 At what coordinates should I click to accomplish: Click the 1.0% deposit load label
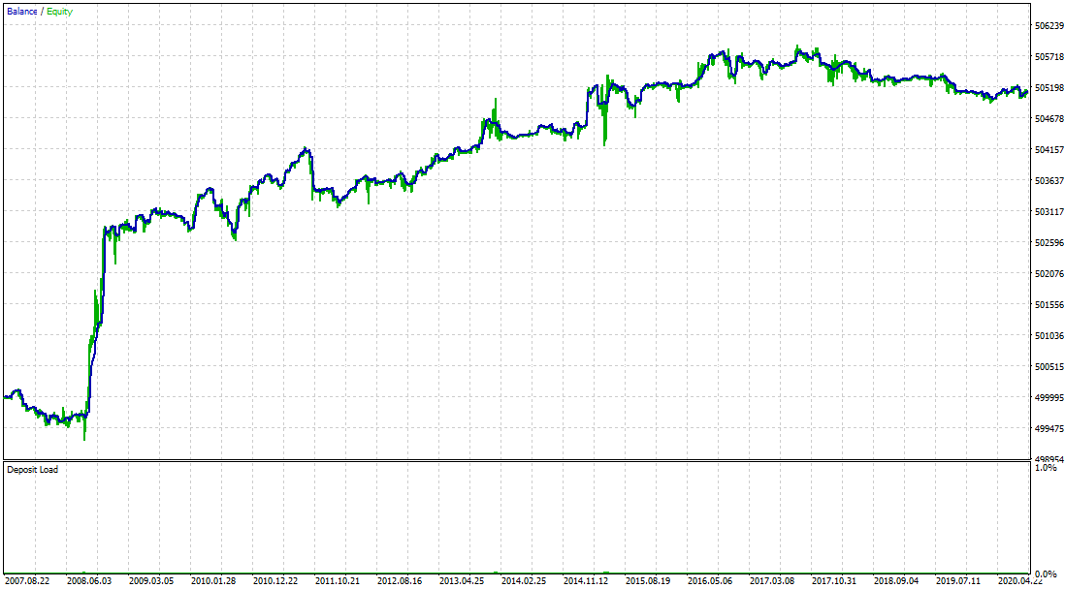point(1046,468)
